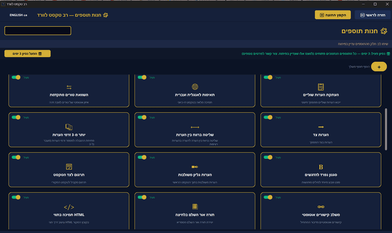This screenshot has width=392, height=233.
Task: Click the vertical scrollbar of plugin list
Action: tap(386, 129)
